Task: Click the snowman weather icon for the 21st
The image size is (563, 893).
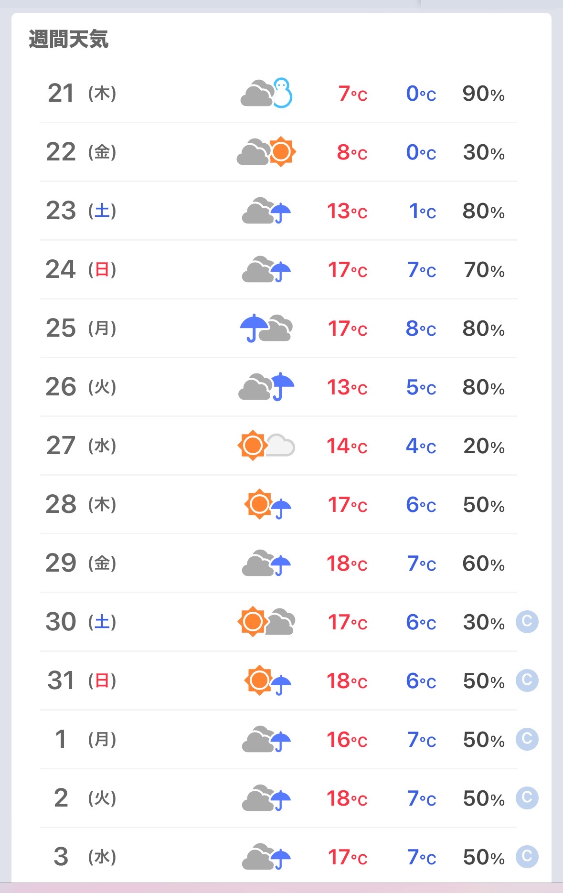Action: 266,93
